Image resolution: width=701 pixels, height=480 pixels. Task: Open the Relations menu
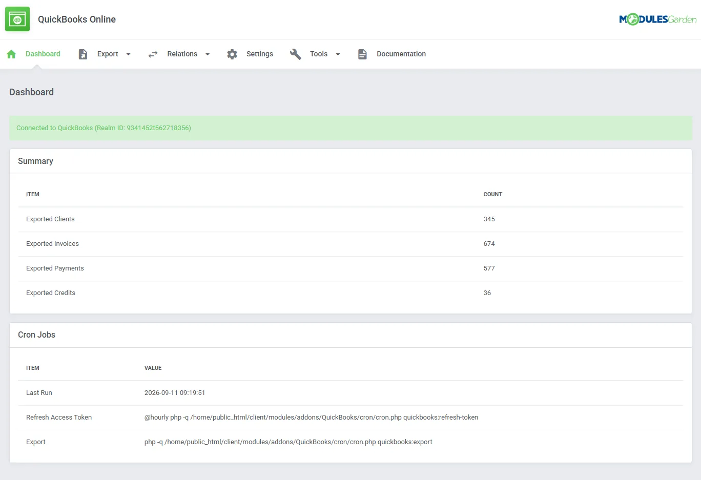(182, 54)
